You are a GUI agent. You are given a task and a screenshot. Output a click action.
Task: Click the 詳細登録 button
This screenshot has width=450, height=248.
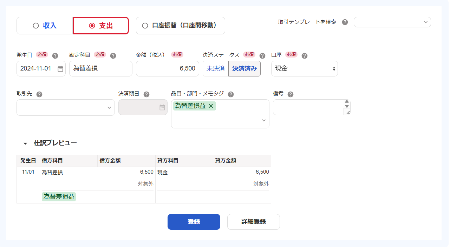click(x=254, y=222)
